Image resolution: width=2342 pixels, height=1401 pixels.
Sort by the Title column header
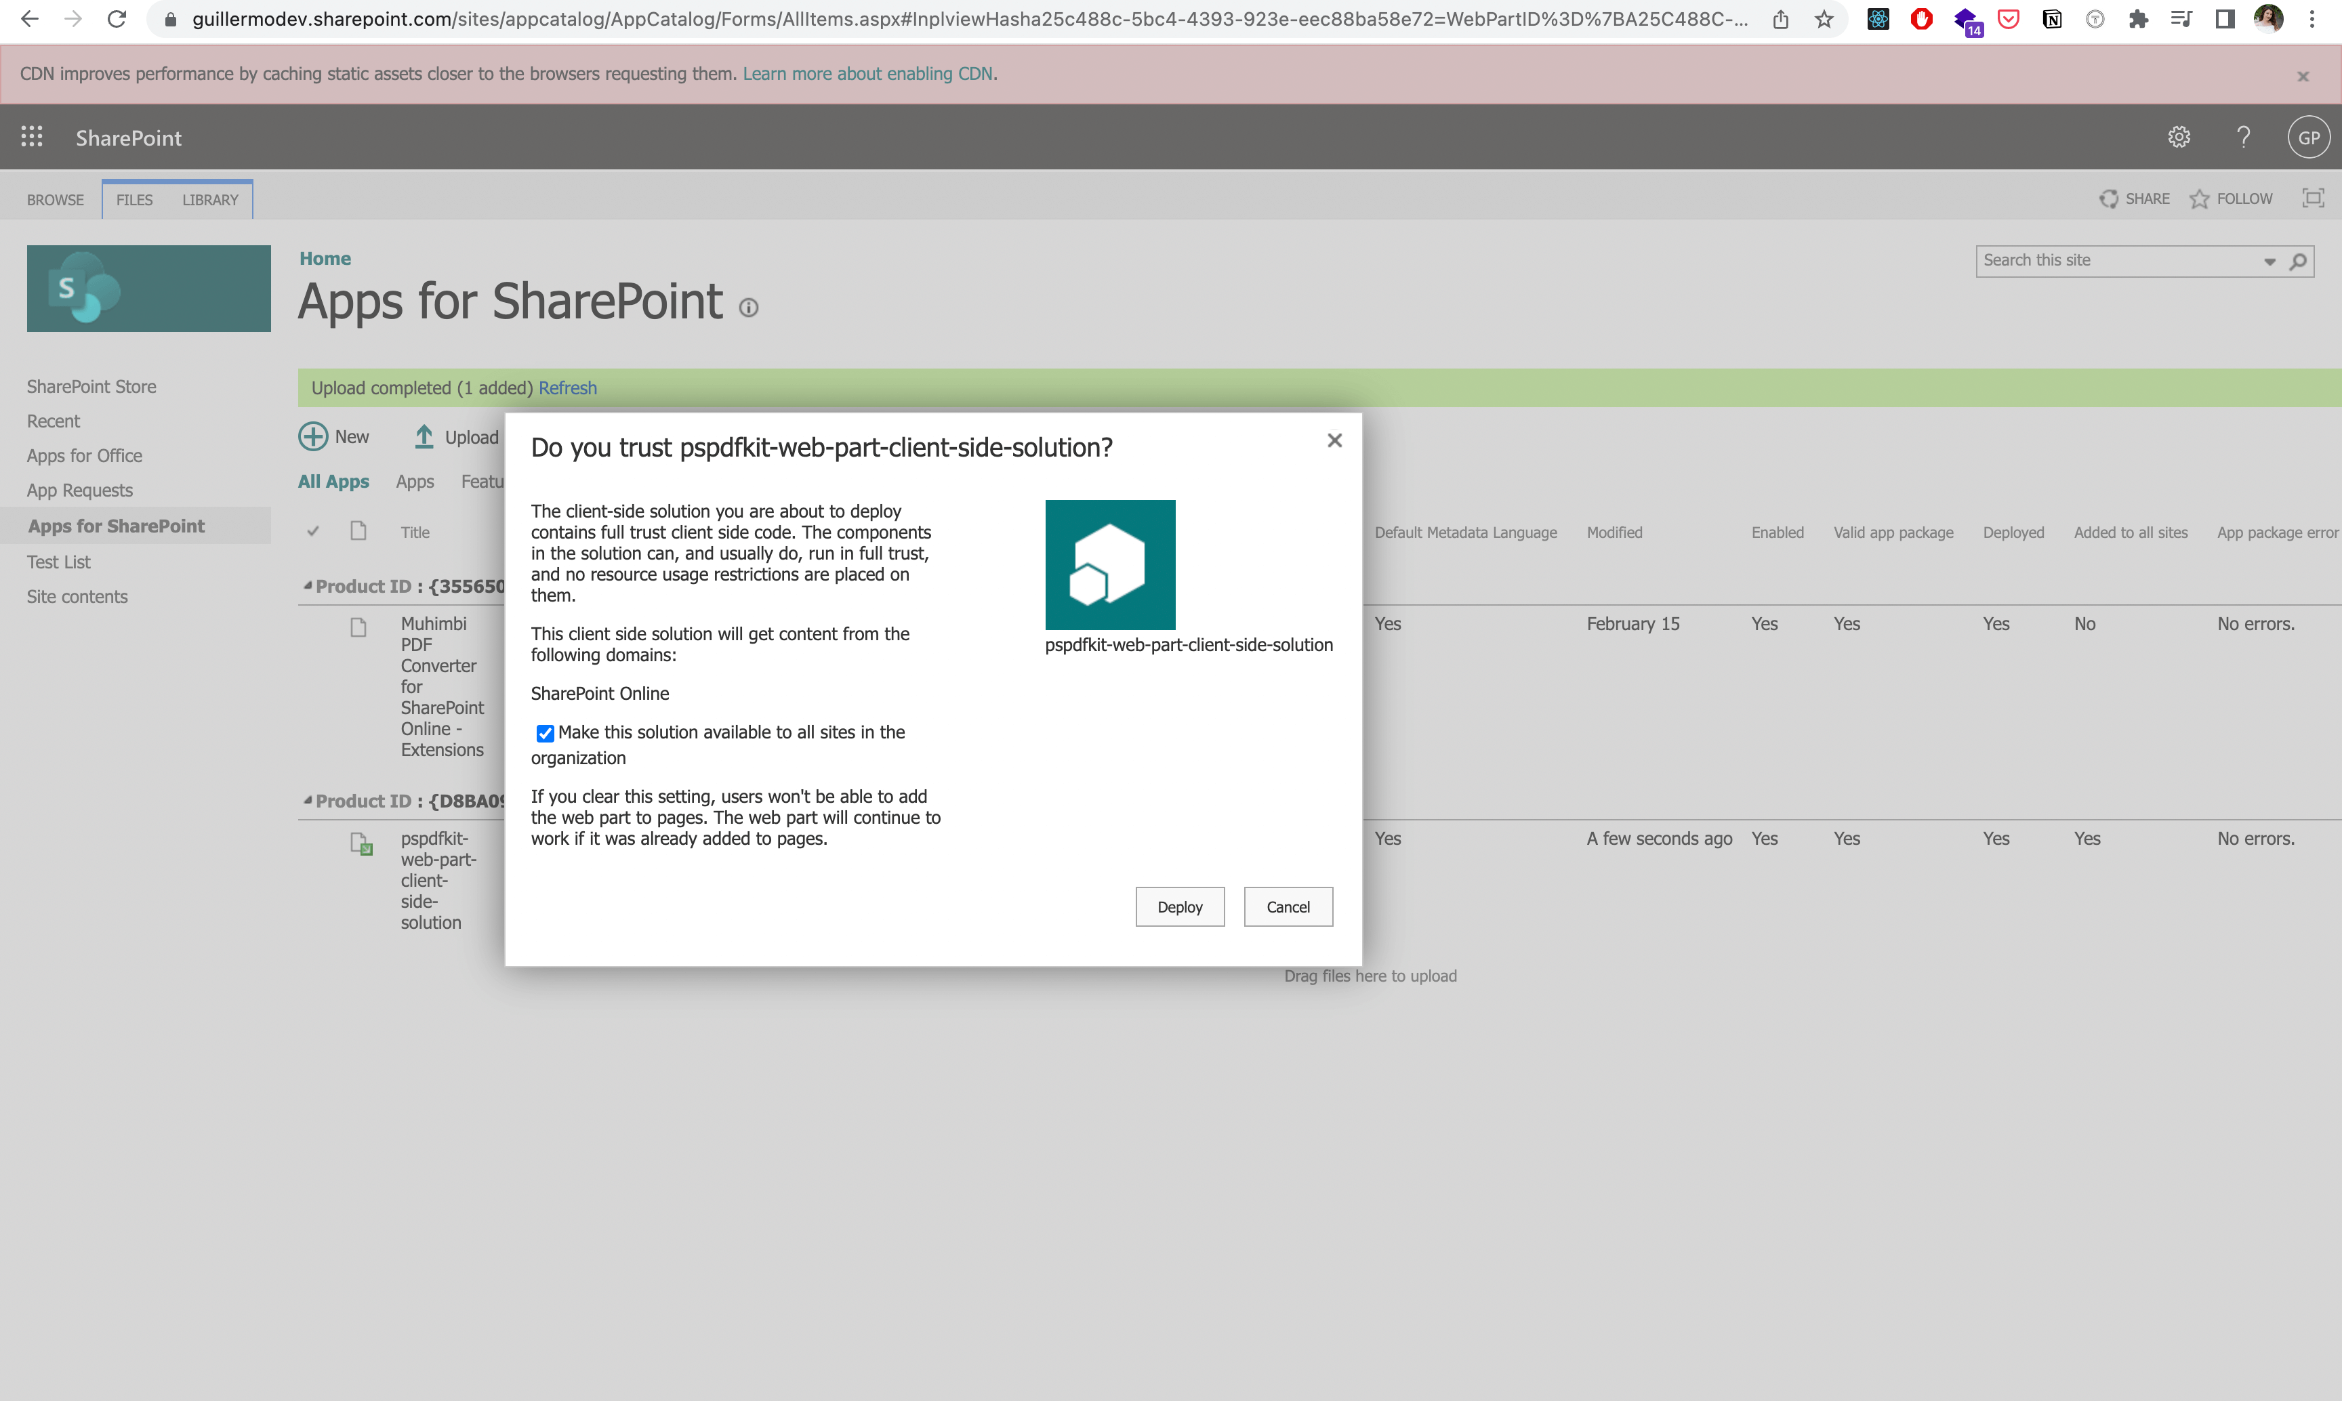415,532
